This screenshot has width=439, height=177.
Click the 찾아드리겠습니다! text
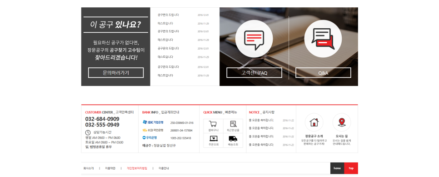[x=116, y=58]
